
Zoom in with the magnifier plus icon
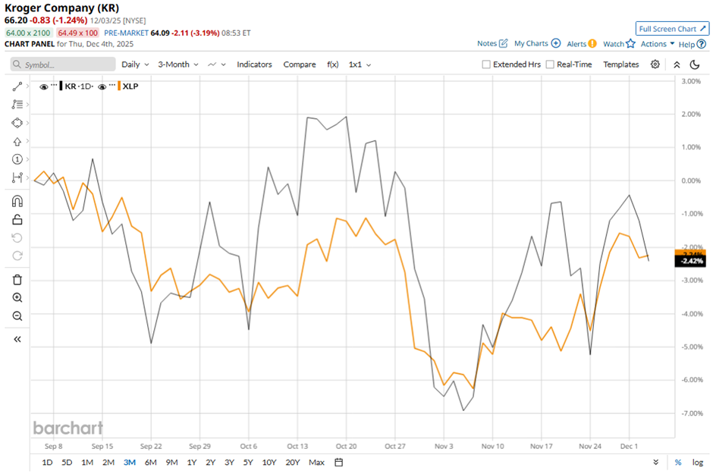click(x=17, y=297)
